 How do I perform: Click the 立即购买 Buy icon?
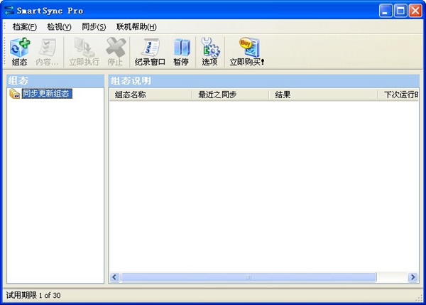point(249,48)
